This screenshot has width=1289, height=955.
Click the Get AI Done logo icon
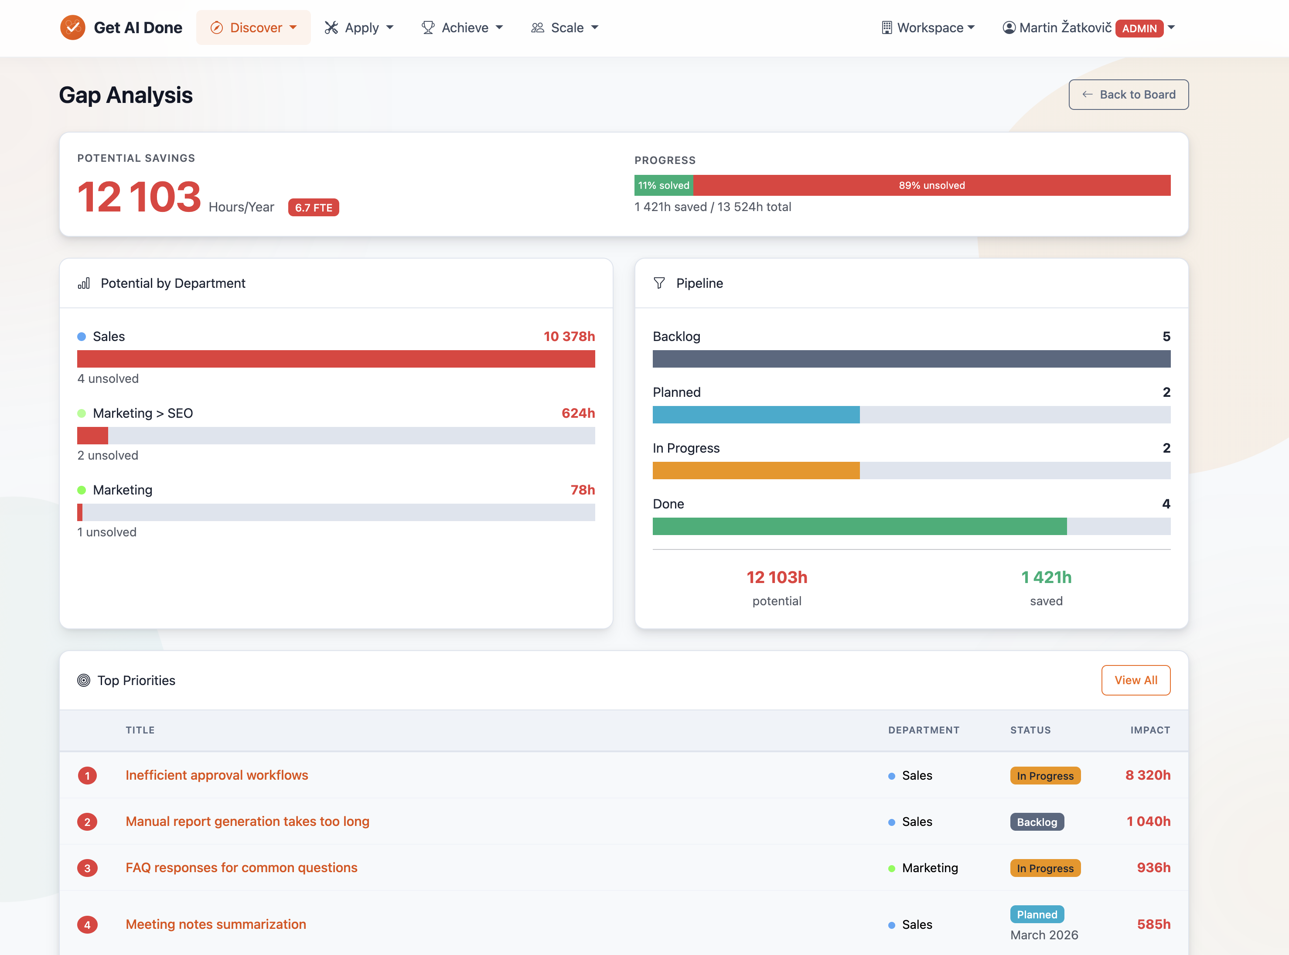(73, 27)
